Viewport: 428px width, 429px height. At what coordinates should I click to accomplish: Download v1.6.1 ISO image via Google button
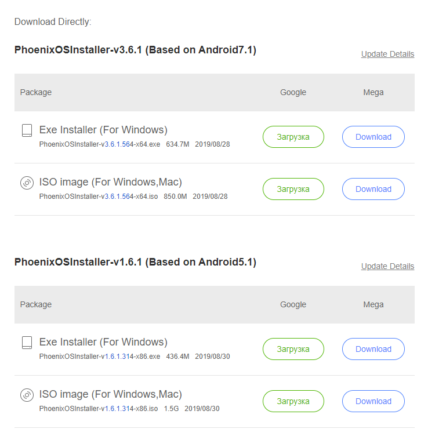pyautogui.click(x=293, y=401)
